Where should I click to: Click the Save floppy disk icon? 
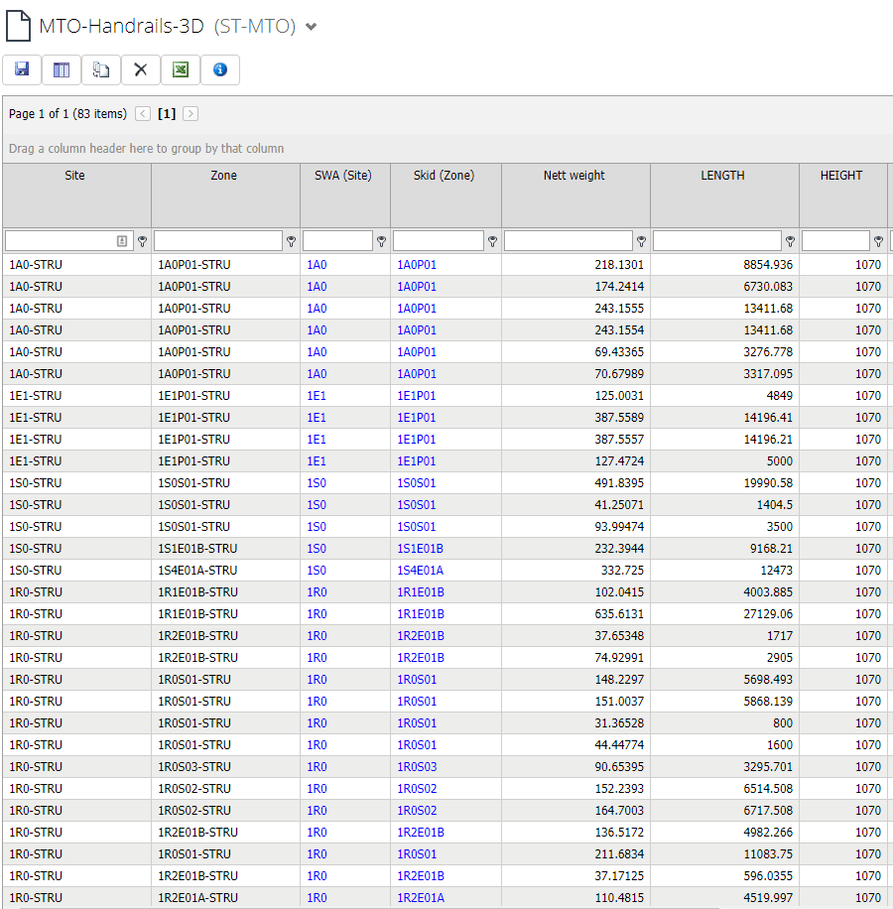[22, 69]
